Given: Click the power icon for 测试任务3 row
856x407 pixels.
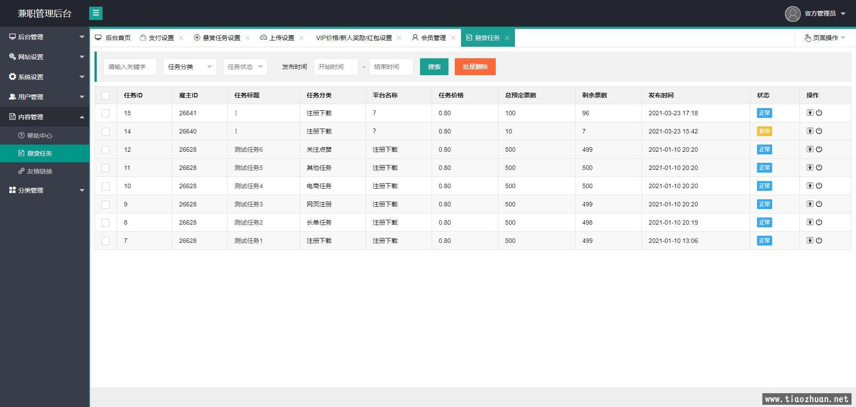Looking at the screenshot, I should point(819,204).
